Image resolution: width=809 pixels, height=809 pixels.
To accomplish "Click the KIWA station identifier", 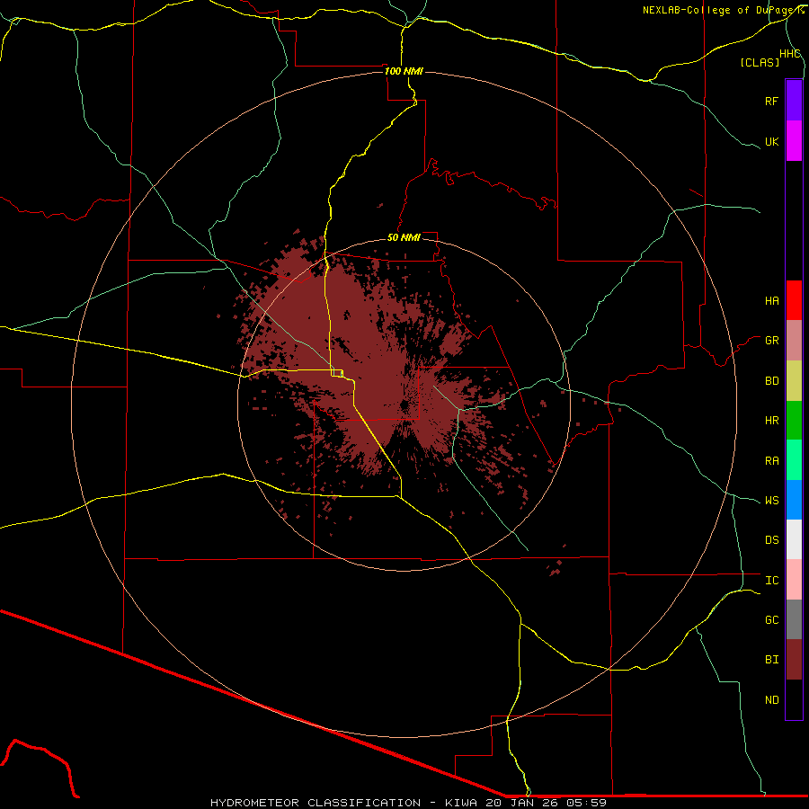I will click(x=461, y=803).
